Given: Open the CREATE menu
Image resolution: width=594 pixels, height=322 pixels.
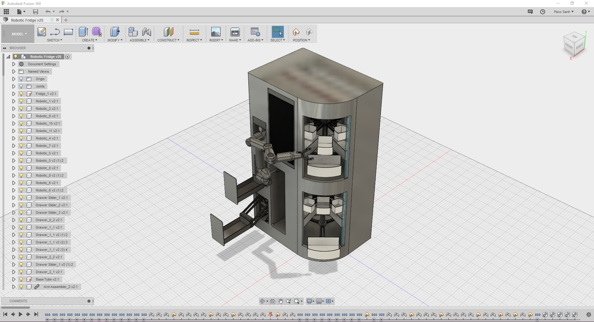Looking at the screenshot, I should click(89, 40).
